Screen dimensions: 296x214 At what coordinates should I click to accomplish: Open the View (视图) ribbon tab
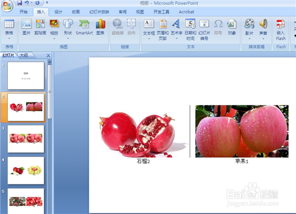pos(140,12)
